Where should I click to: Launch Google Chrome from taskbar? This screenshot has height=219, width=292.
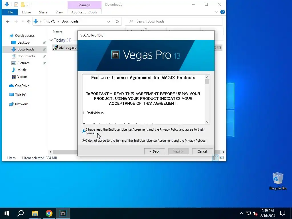49,213
